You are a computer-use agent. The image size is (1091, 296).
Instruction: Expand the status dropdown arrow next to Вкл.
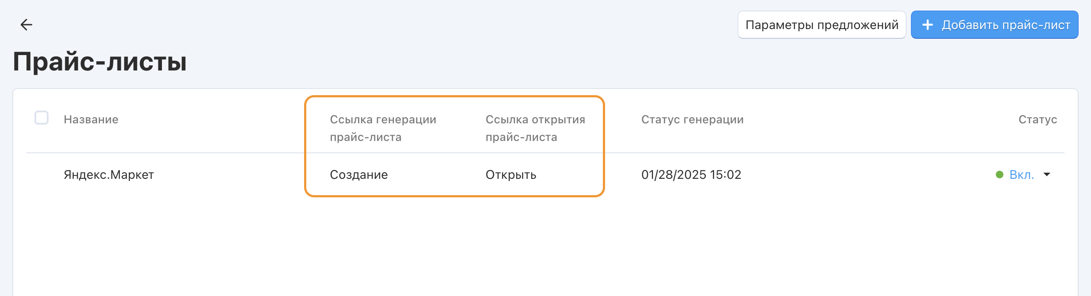pyautogui.click(x=1047, y=175)
